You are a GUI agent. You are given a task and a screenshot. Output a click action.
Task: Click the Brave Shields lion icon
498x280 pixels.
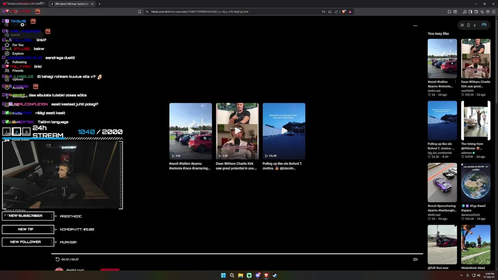[344, 12]
